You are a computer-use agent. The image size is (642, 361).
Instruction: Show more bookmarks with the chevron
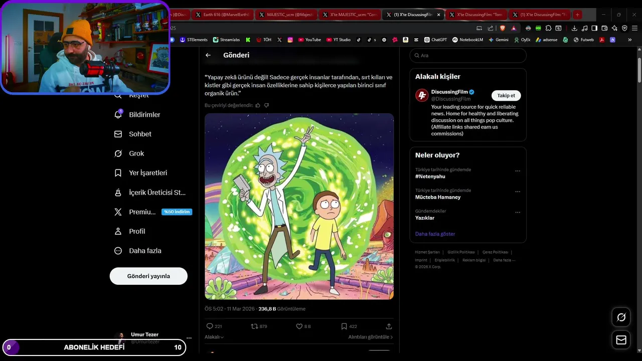coord(630,40)
